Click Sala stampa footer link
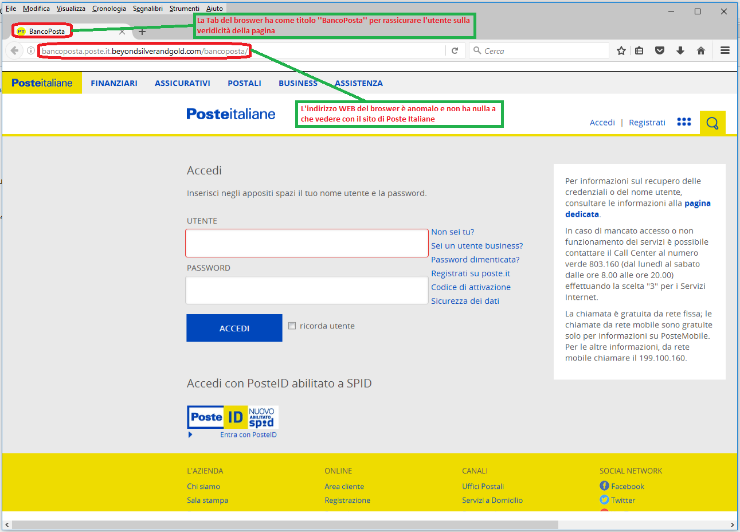 coord(207,500)
